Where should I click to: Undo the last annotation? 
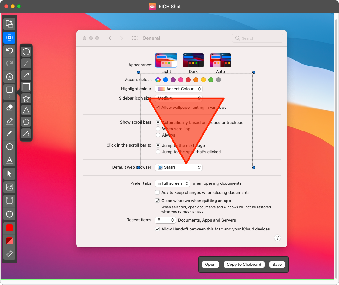[x=9, y=51]
